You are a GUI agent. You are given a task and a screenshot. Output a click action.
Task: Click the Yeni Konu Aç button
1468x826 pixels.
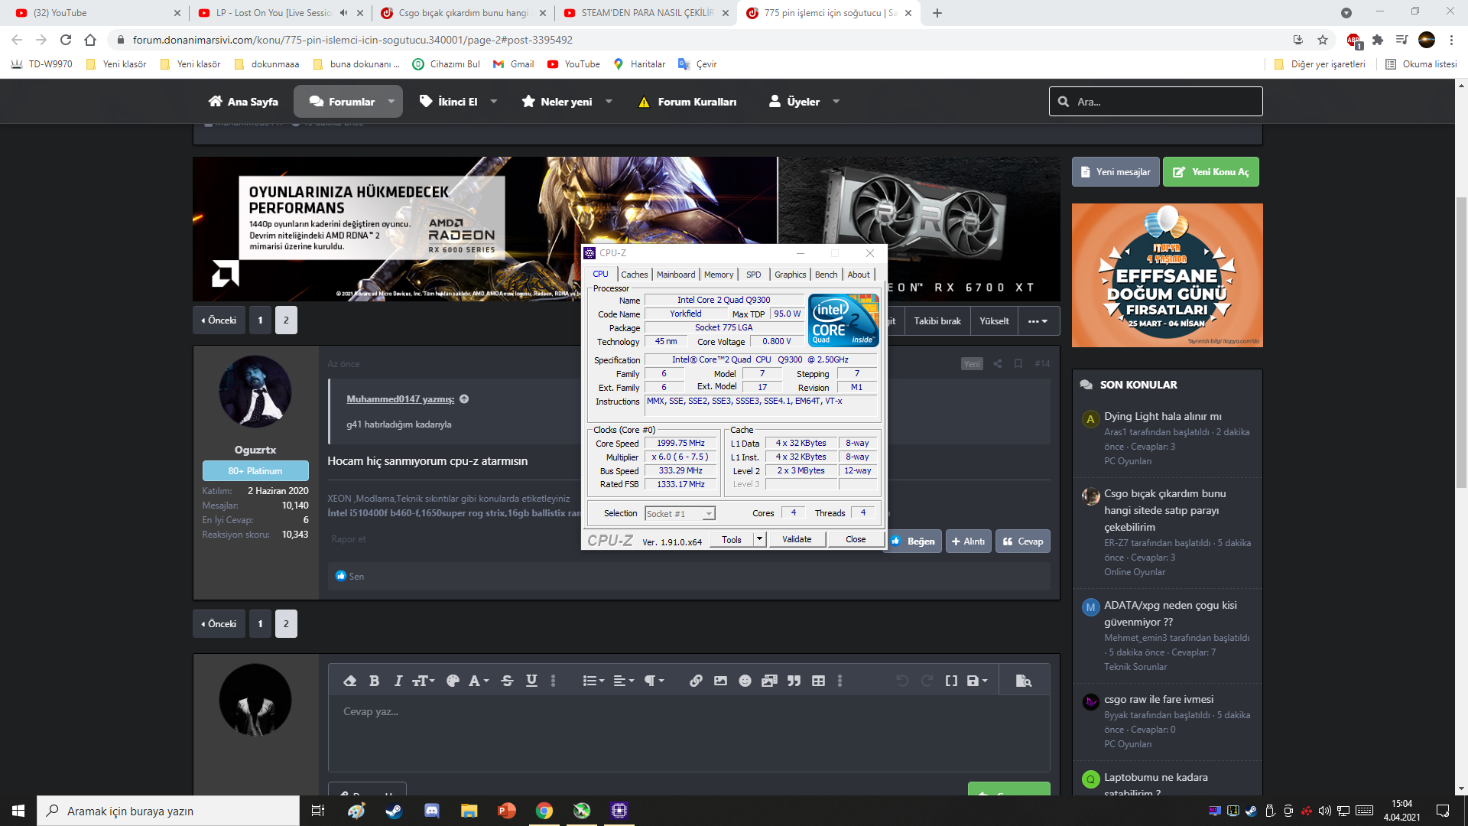pyautogui.click(x=1211, y=171)
